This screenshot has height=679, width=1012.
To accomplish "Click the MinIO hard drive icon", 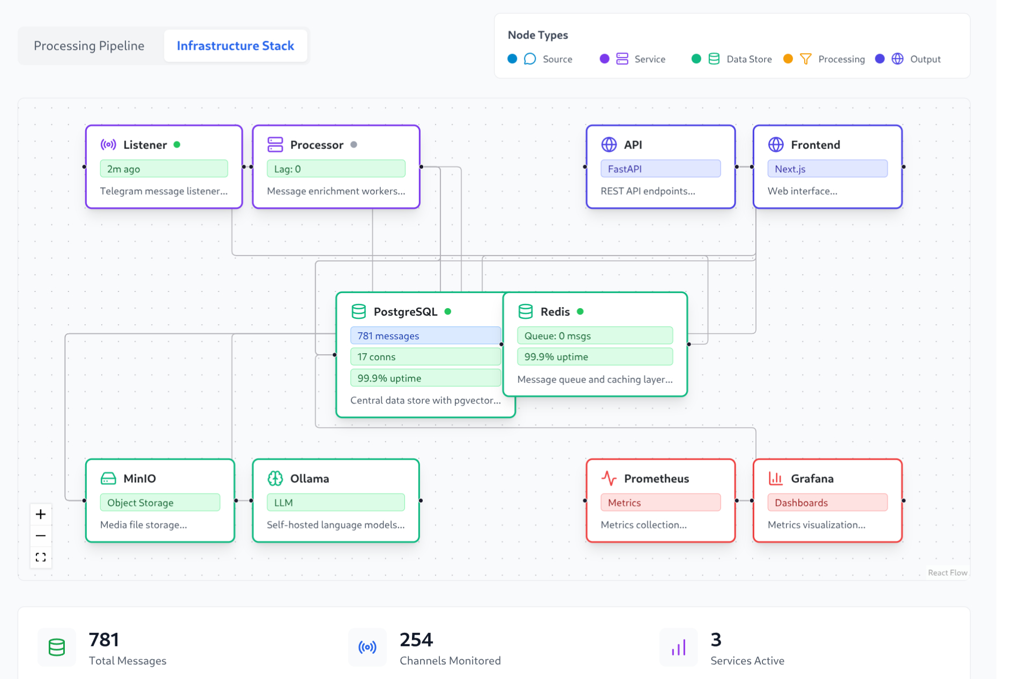I will [x=108, y=478].
